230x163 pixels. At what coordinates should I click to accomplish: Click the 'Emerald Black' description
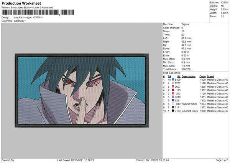click(x=190, y=111)
